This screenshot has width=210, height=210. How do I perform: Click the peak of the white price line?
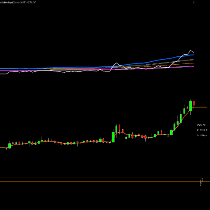click(x=191, y=50)
